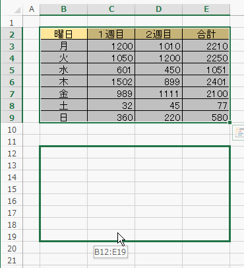The height and width of the screenshot is (268, 244).
Task: Click the 金 cell in column B
Action: [x=64, y=94]
